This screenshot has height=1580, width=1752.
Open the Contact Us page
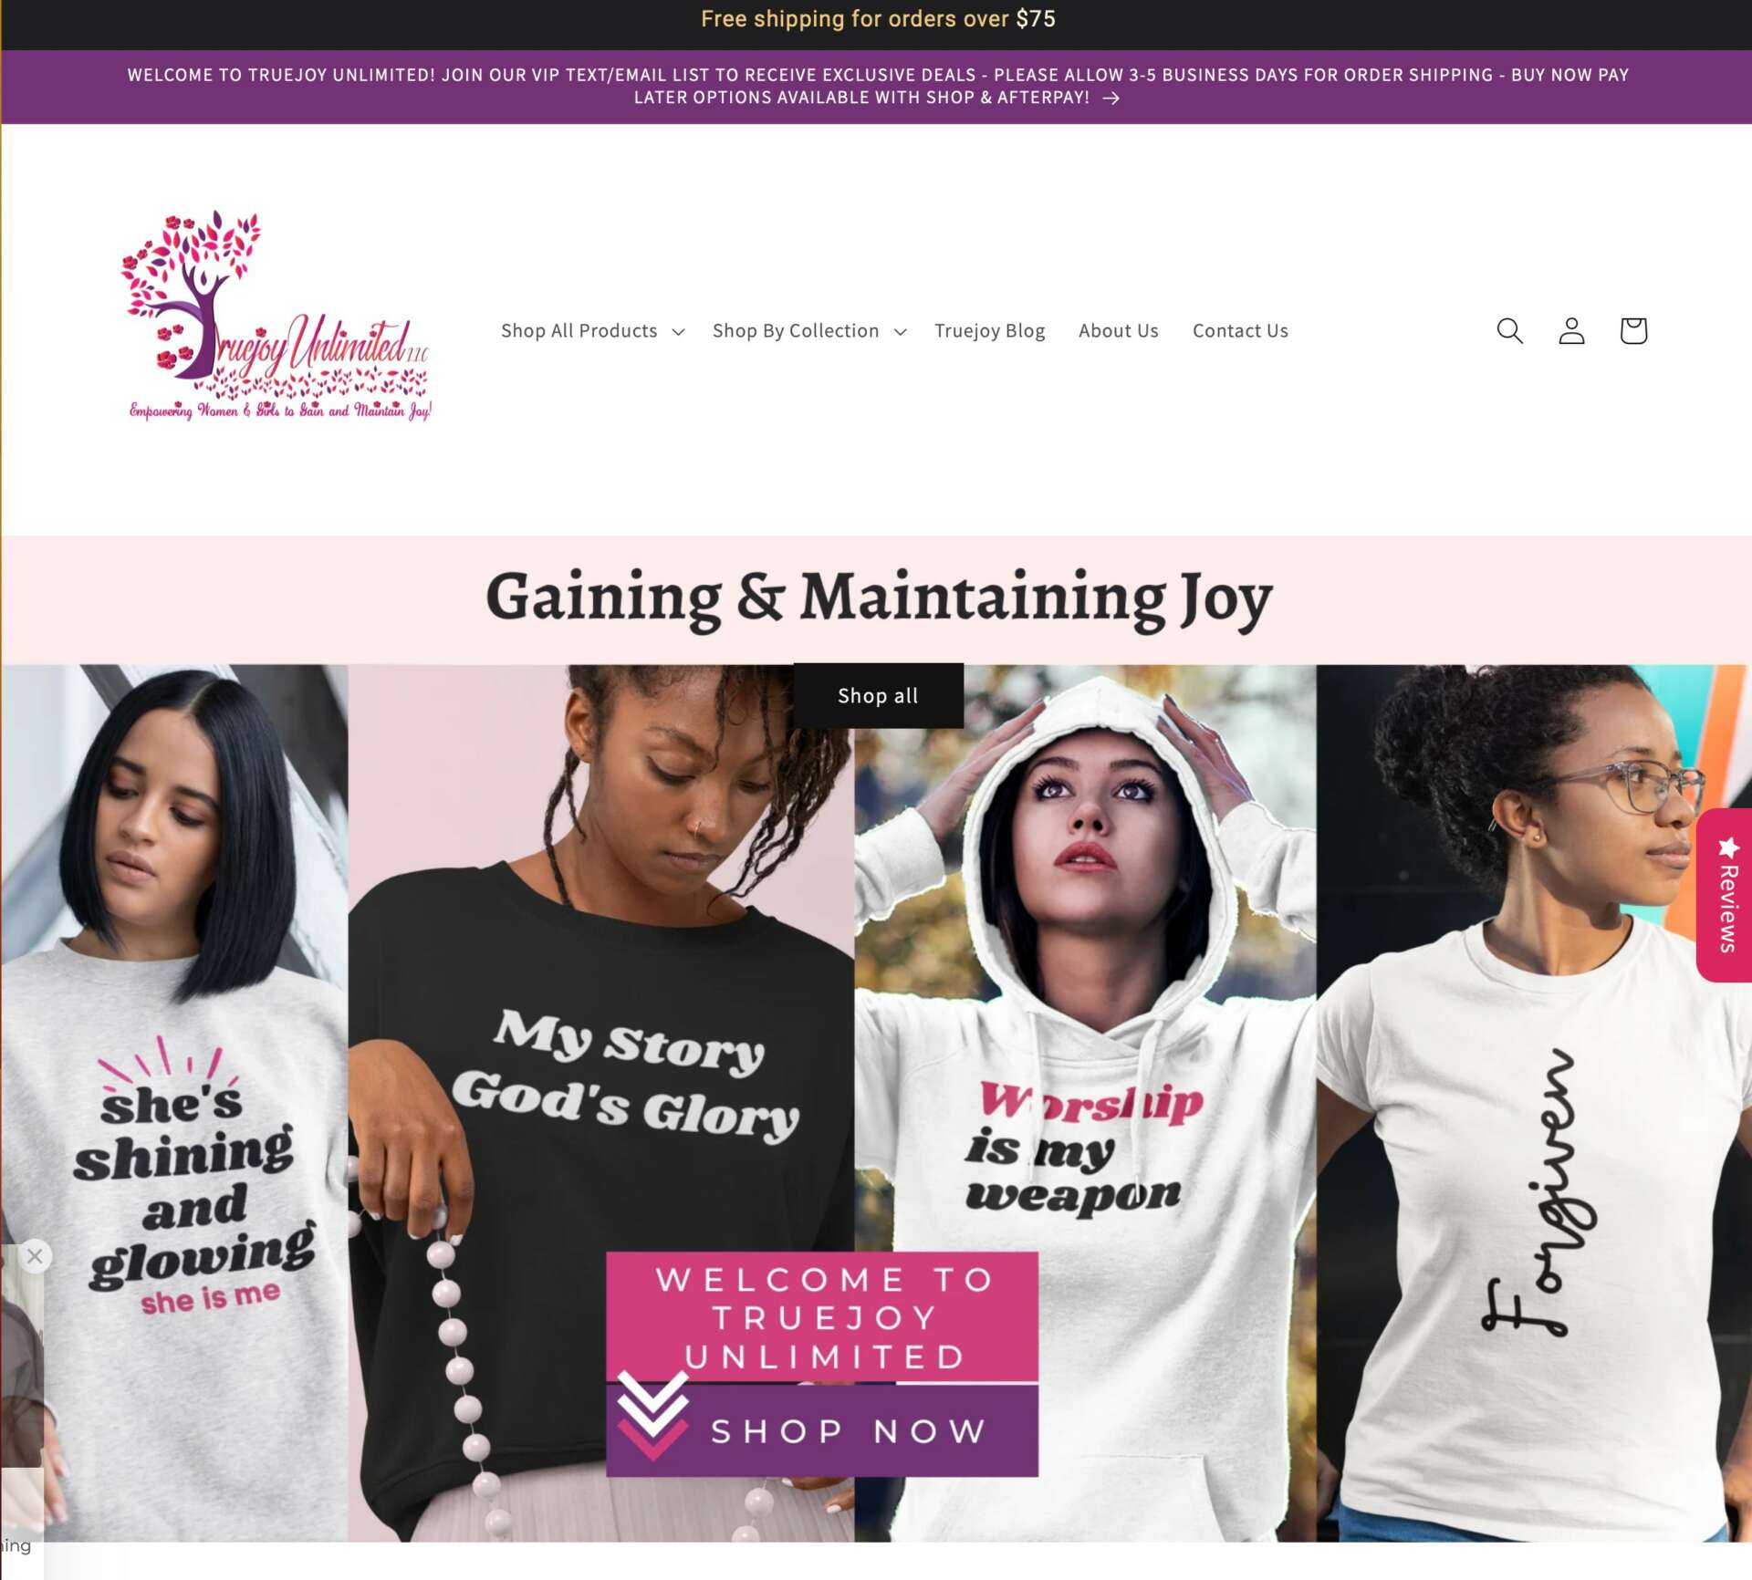click(x=1239, y=331)
